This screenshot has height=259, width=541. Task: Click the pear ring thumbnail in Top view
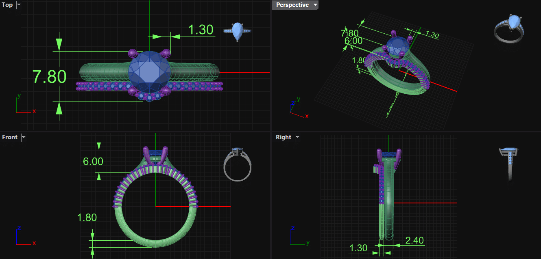point(238,32)
